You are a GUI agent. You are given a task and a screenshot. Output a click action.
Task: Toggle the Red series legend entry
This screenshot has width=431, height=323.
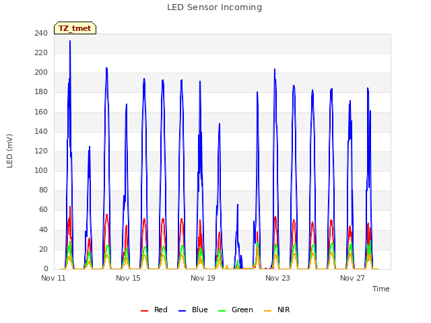click(154, 310)
